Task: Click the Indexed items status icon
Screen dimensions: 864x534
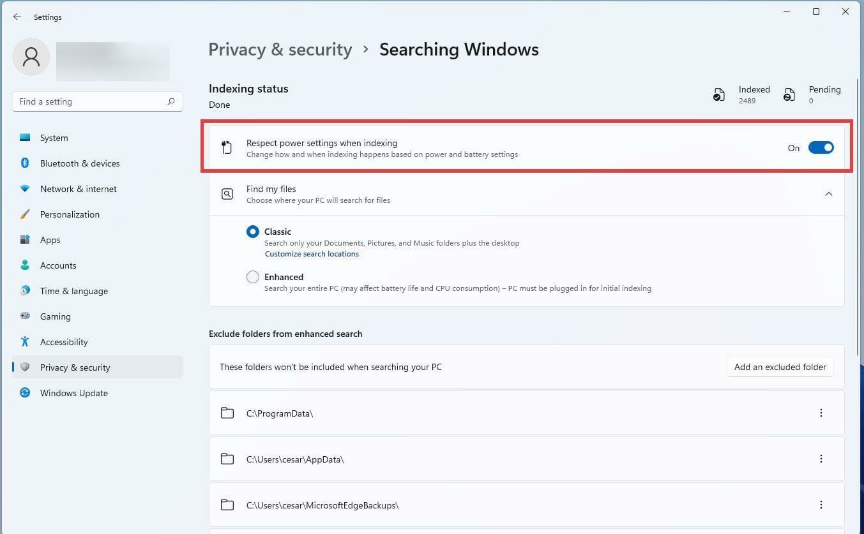Action: 719,94
